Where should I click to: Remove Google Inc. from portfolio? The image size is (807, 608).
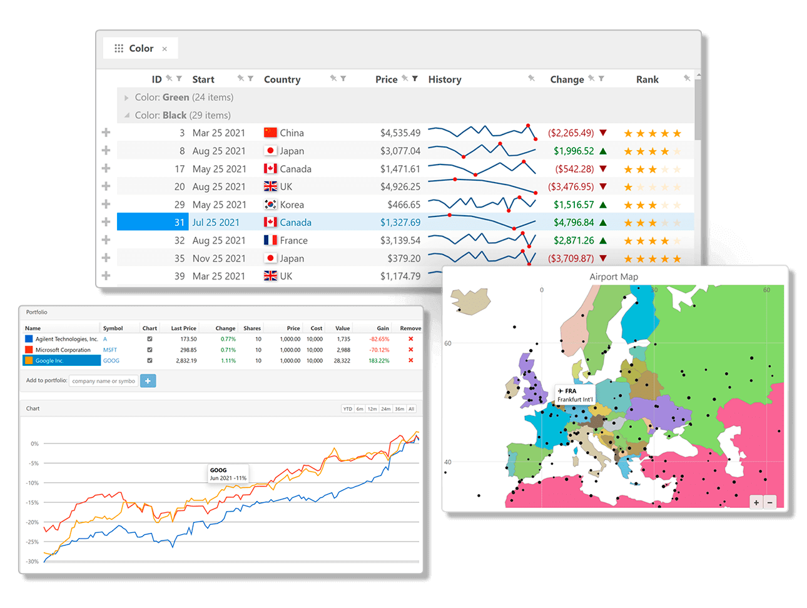click(x=411, y=360)
